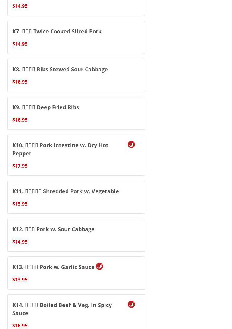The height and width of the screenshot is (329, 232).
Task: Click the $14.95 price under K12
Action: coord(20,242)
